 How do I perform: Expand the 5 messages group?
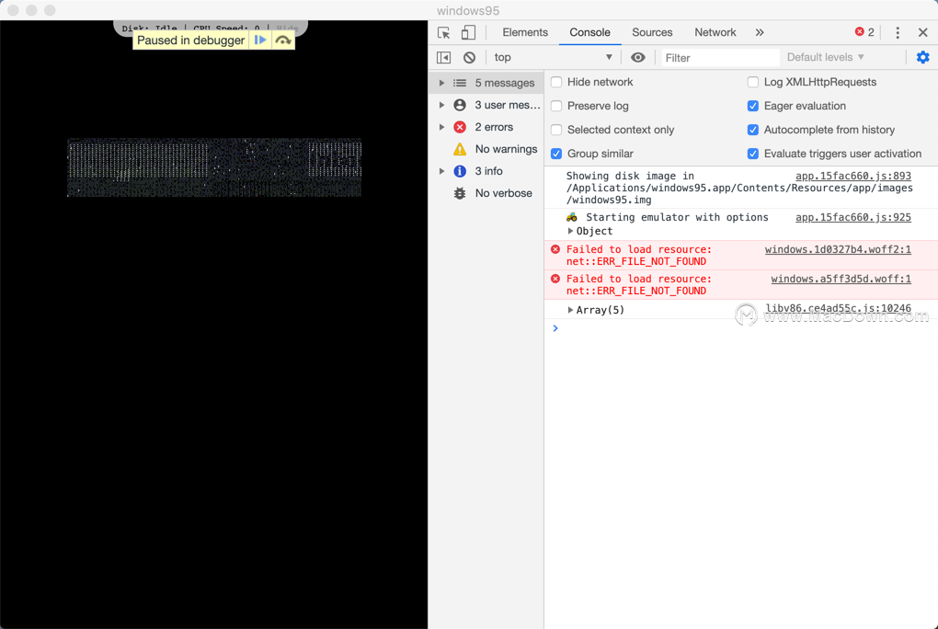coord(442,83)
